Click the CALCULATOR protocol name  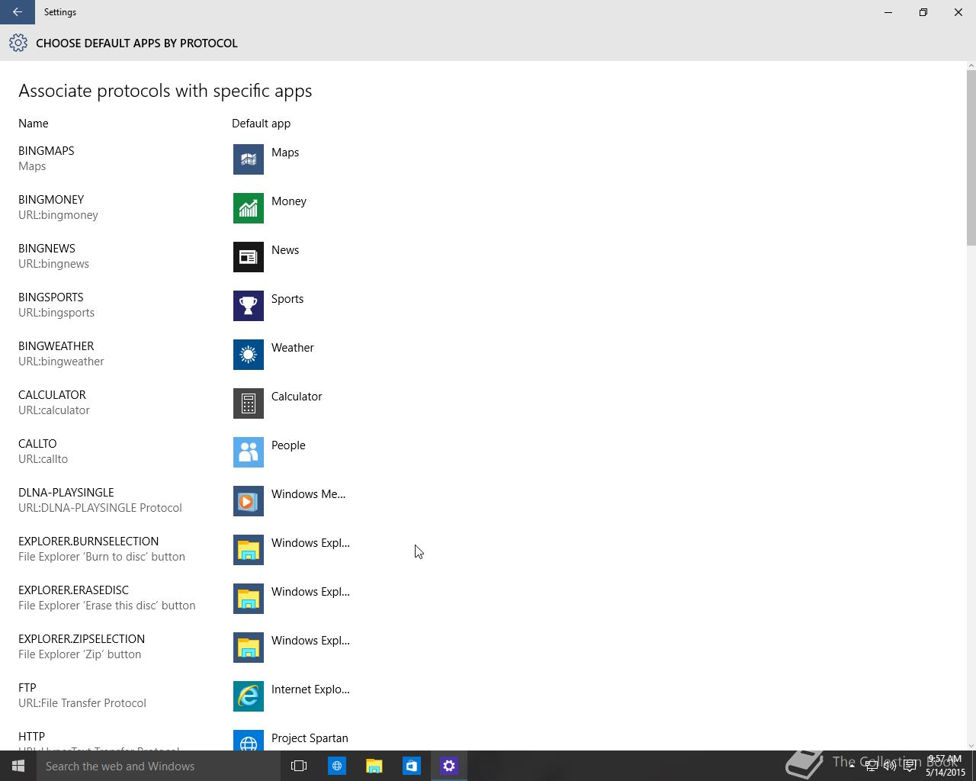tap(52, 395)
